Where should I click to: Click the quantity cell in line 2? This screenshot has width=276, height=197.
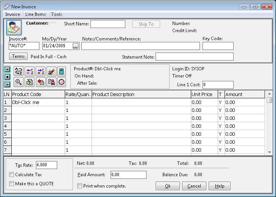[x=78, y=110]
